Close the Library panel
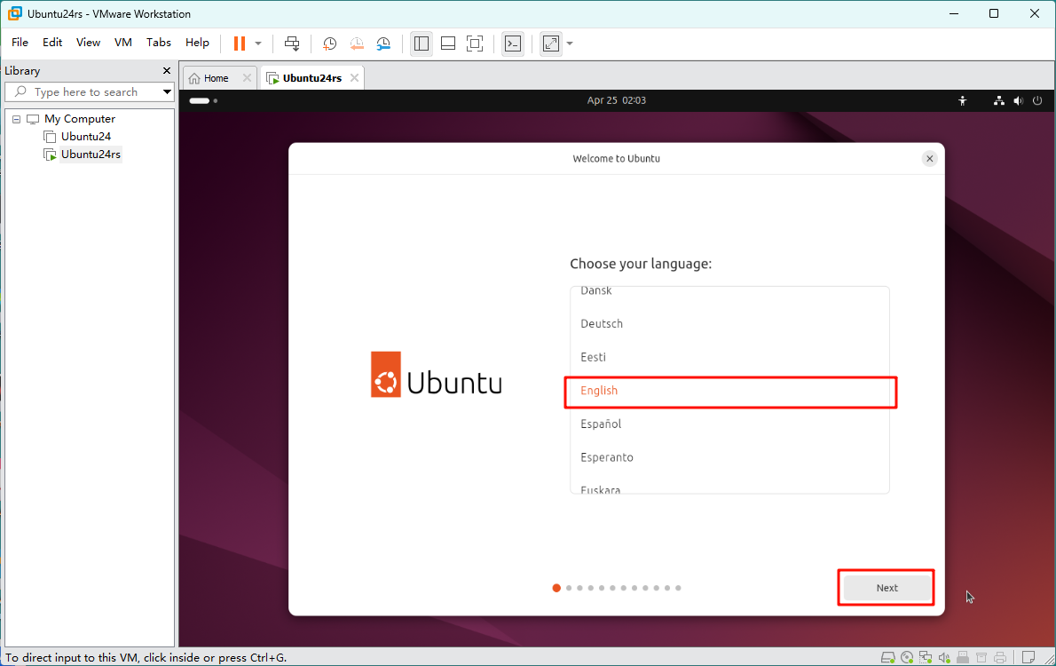Screen dimensions: 1056x666 coord(167,71)
